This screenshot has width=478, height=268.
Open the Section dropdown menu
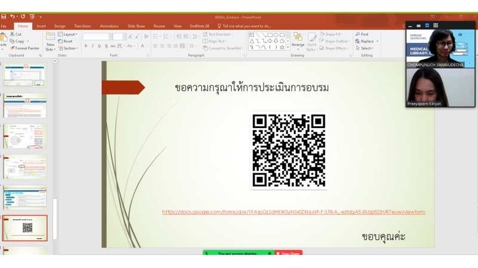[x=68, y=48]
